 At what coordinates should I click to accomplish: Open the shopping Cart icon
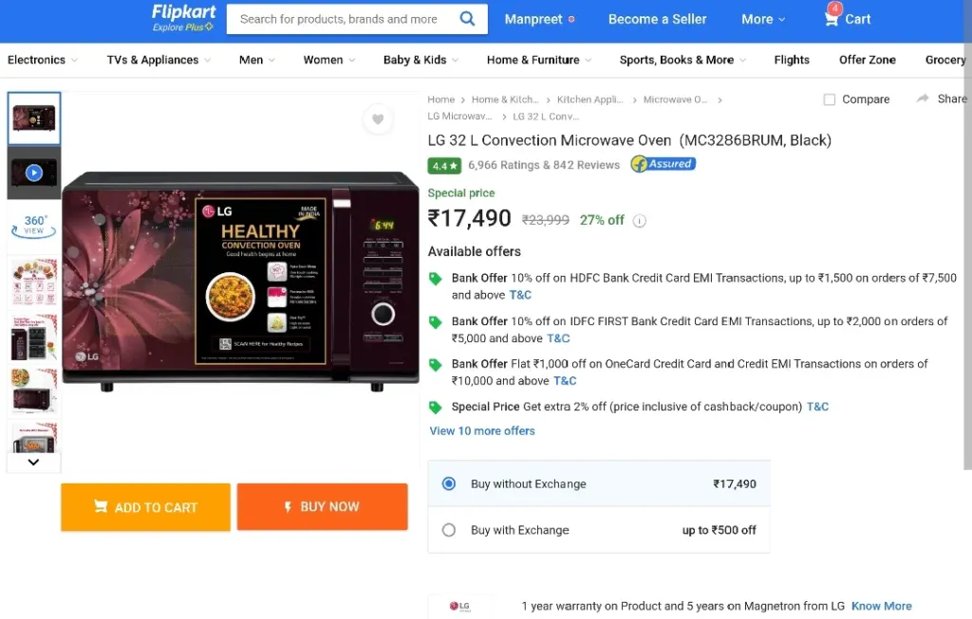832,17
